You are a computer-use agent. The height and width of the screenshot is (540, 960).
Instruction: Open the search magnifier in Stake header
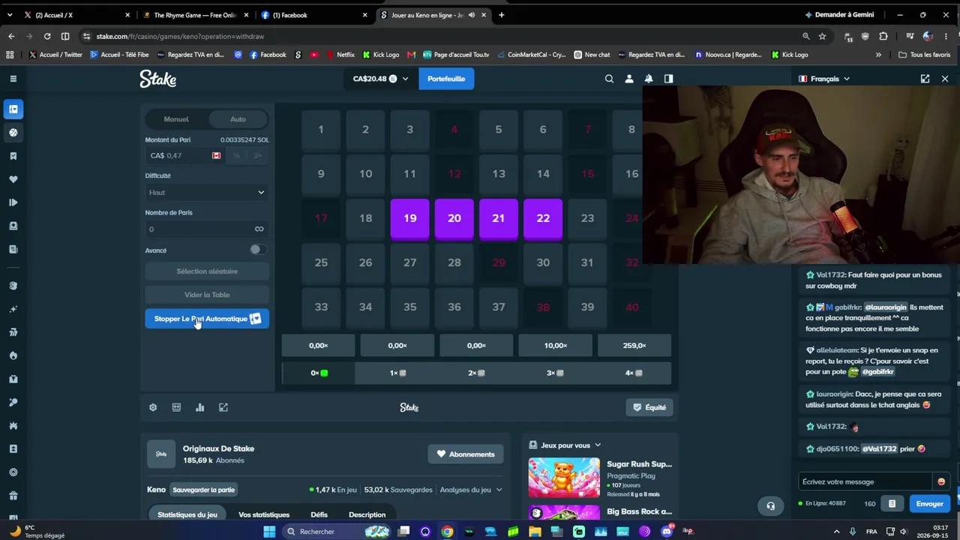pyautogui.click(x=609, y=79)
